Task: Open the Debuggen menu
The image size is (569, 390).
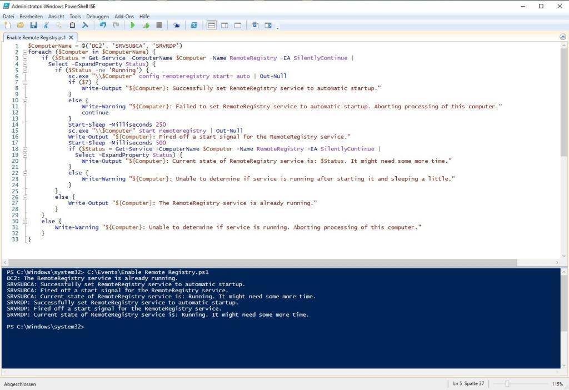Action: coord(97,16)
